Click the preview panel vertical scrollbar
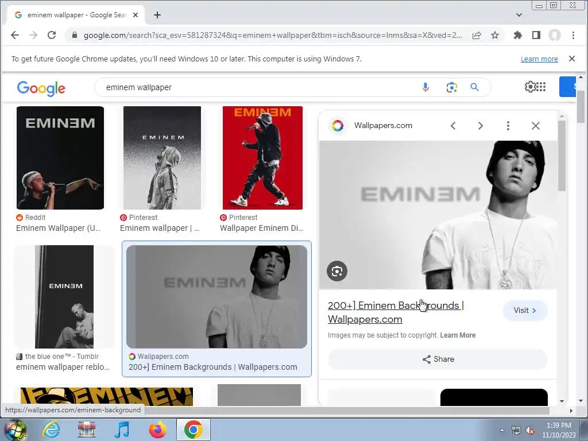588x441 pixels. [562, 156]
